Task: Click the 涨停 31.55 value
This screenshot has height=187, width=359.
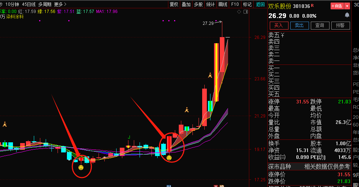Action: click(303, 102)
